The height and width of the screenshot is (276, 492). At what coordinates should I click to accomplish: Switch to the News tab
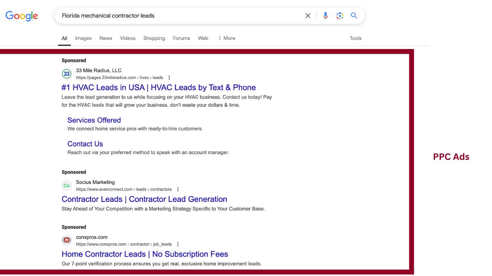pos(106,38)
